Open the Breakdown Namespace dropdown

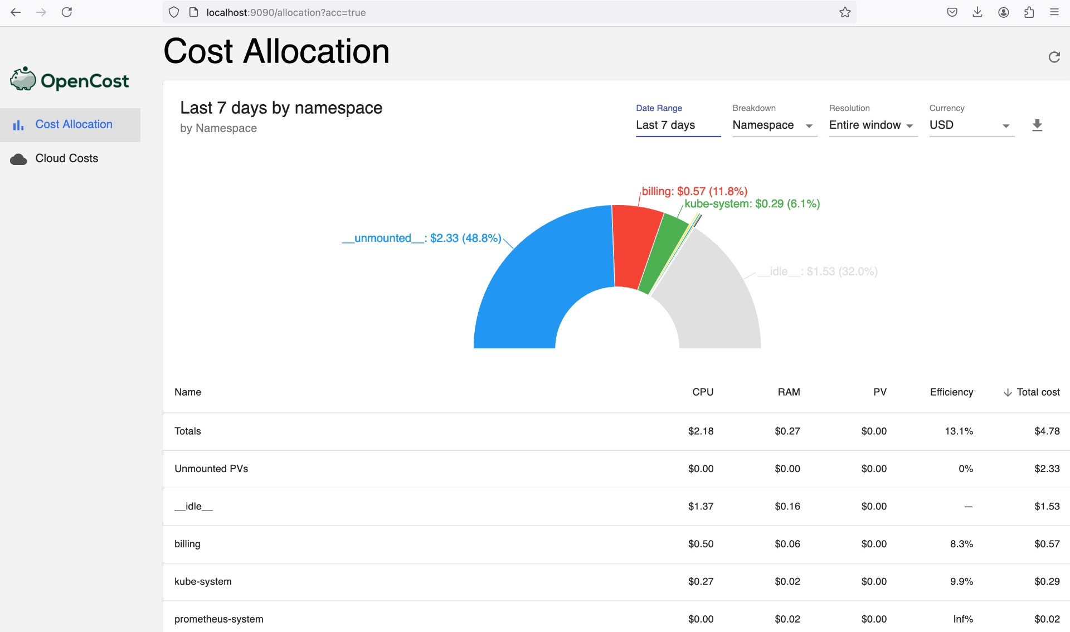pyautogui.click(x=774, y=125)
